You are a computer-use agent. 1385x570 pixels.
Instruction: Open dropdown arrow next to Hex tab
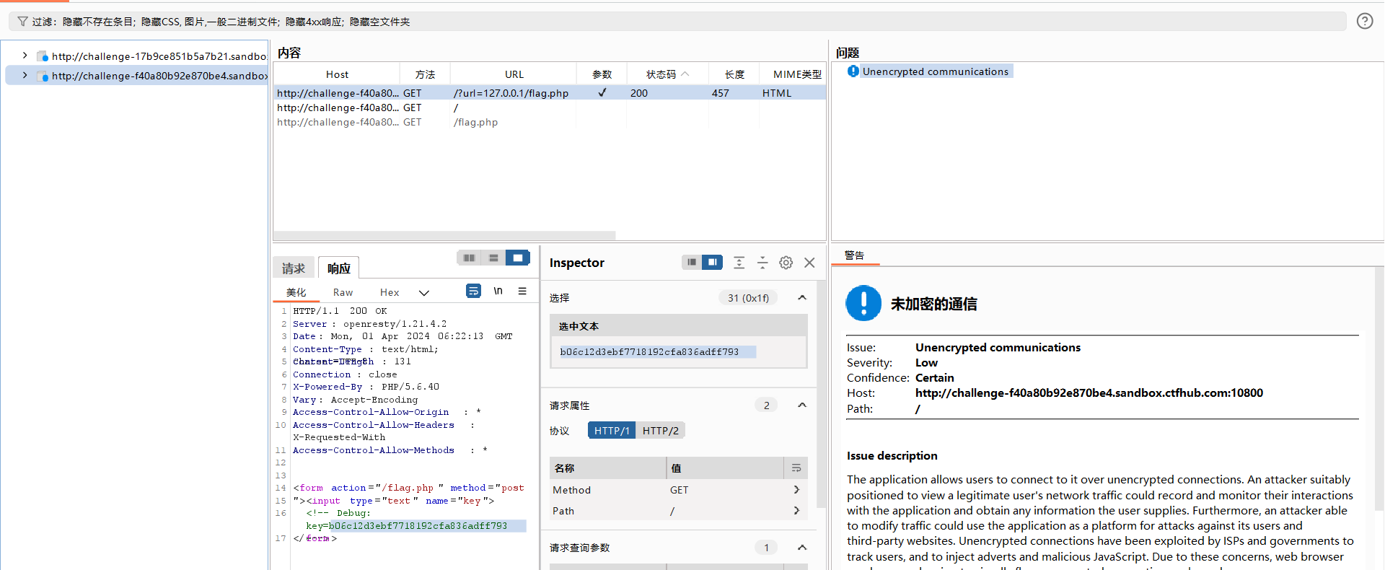coord(424,292)
